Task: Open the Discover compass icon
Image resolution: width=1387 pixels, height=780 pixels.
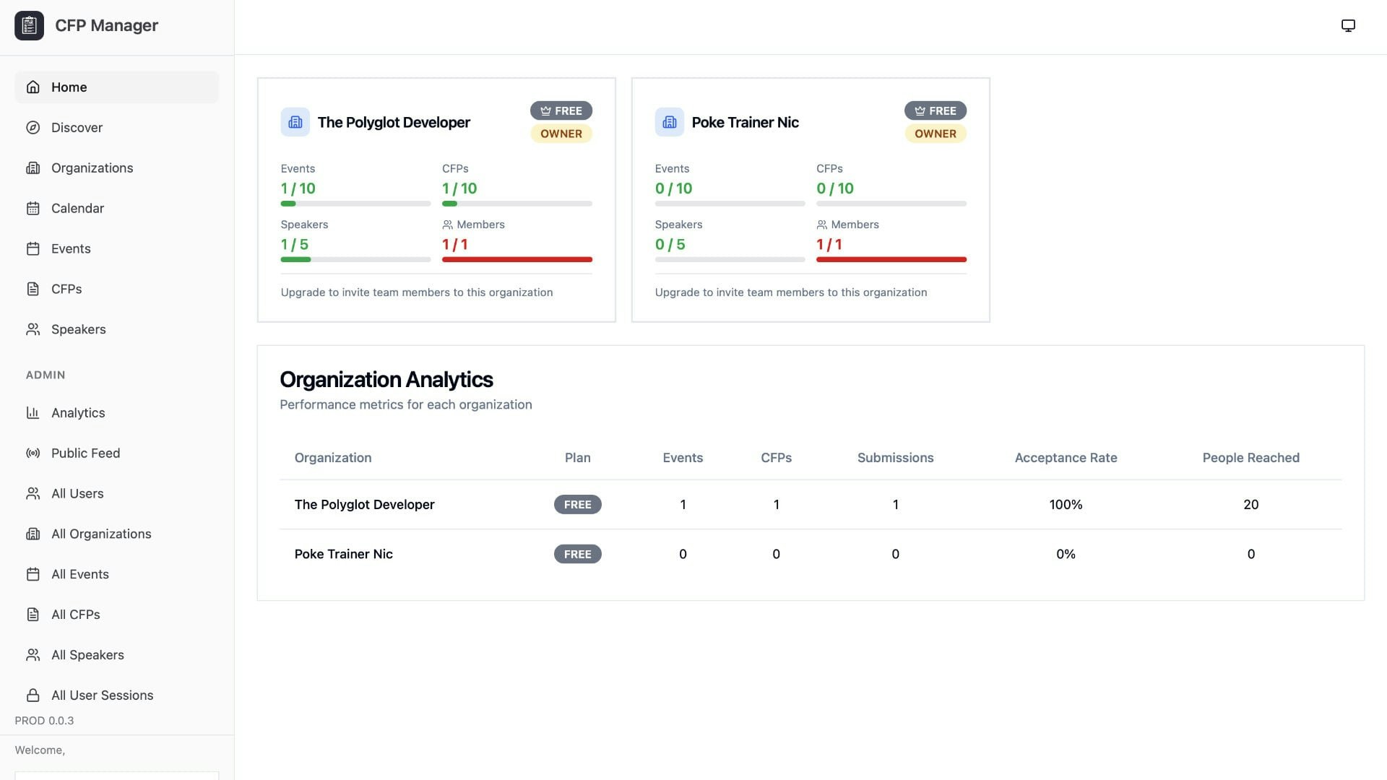Action: [33, 127]
